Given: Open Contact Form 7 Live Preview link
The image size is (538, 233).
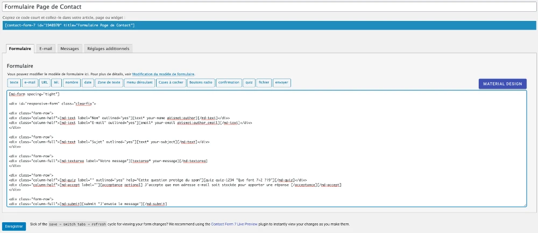Looking at the screenshot, I should click(x=233, y=224).
